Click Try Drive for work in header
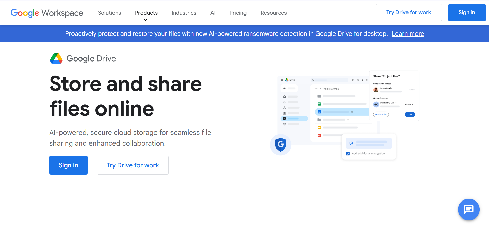Viewport: 489px width, 227px height. click(x=409, y=13)
